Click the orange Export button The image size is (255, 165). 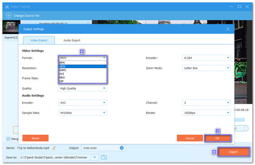click(x=234, y=152)
